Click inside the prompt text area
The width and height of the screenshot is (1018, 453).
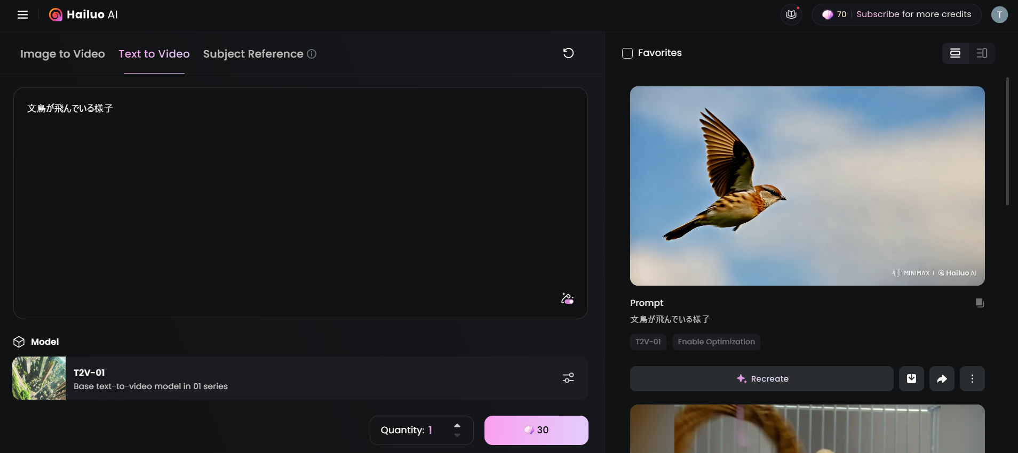point(300,203)
